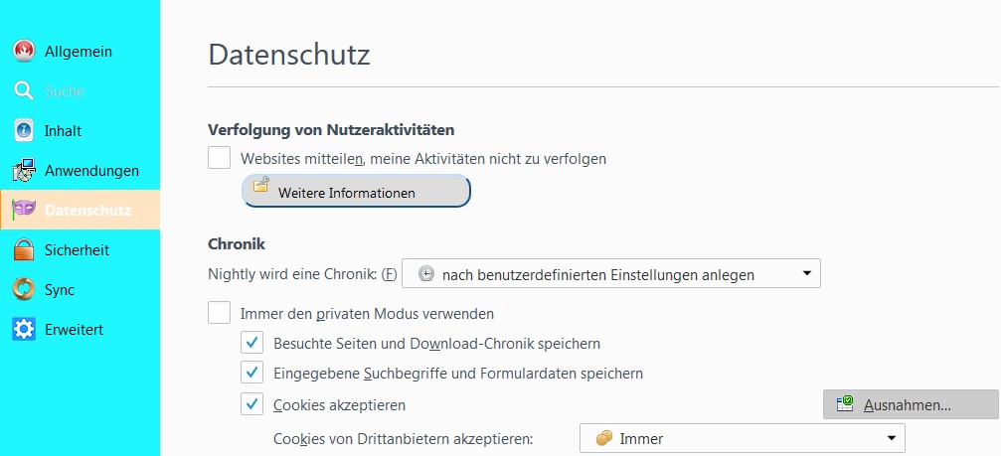This screenshot has height=456, width=1001.
Task: Click the Inhalt sidebar icon
Action: pos(24,131)
